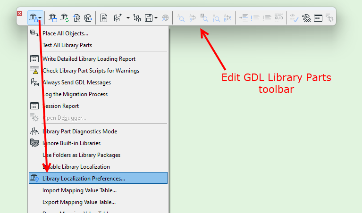Click the save floppy disk icon
362x213 pixels.
[149, 18]
